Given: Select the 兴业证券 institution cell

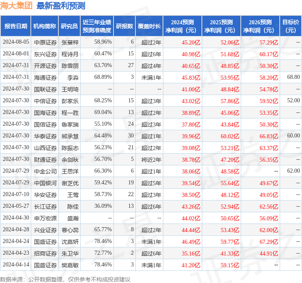Looking at the screenshot, I should (x=45, y=230).
